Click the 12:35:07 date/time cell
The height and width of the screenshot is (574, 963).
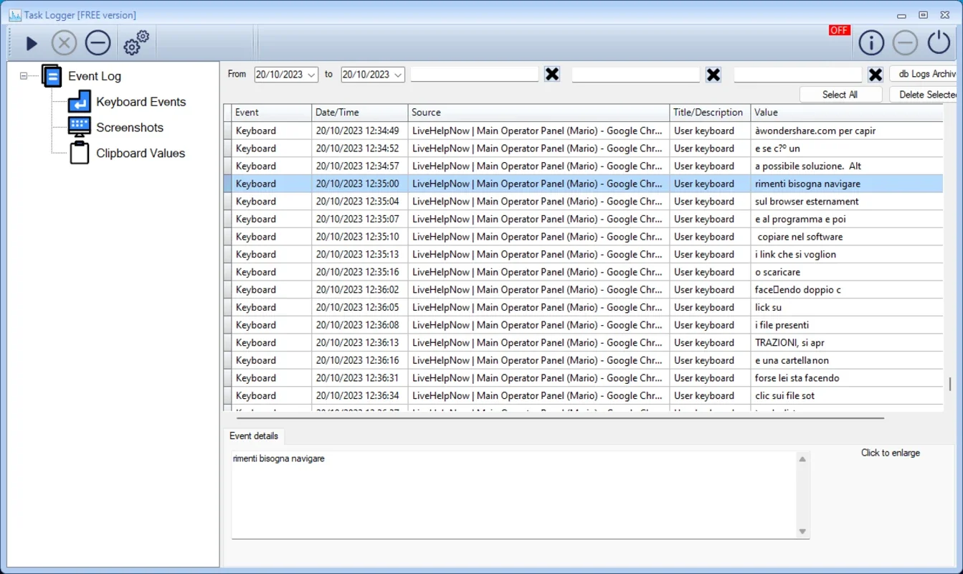360,219
